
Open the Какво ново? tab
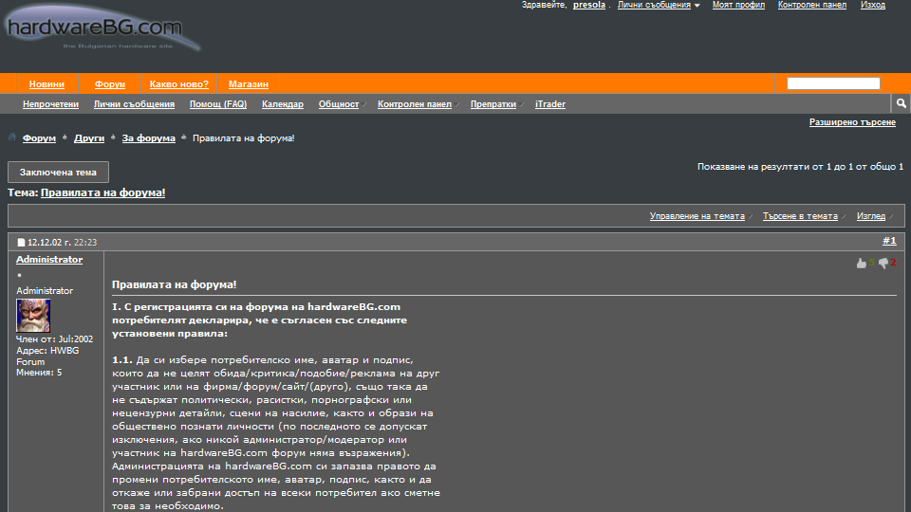[x=179, y=84]
